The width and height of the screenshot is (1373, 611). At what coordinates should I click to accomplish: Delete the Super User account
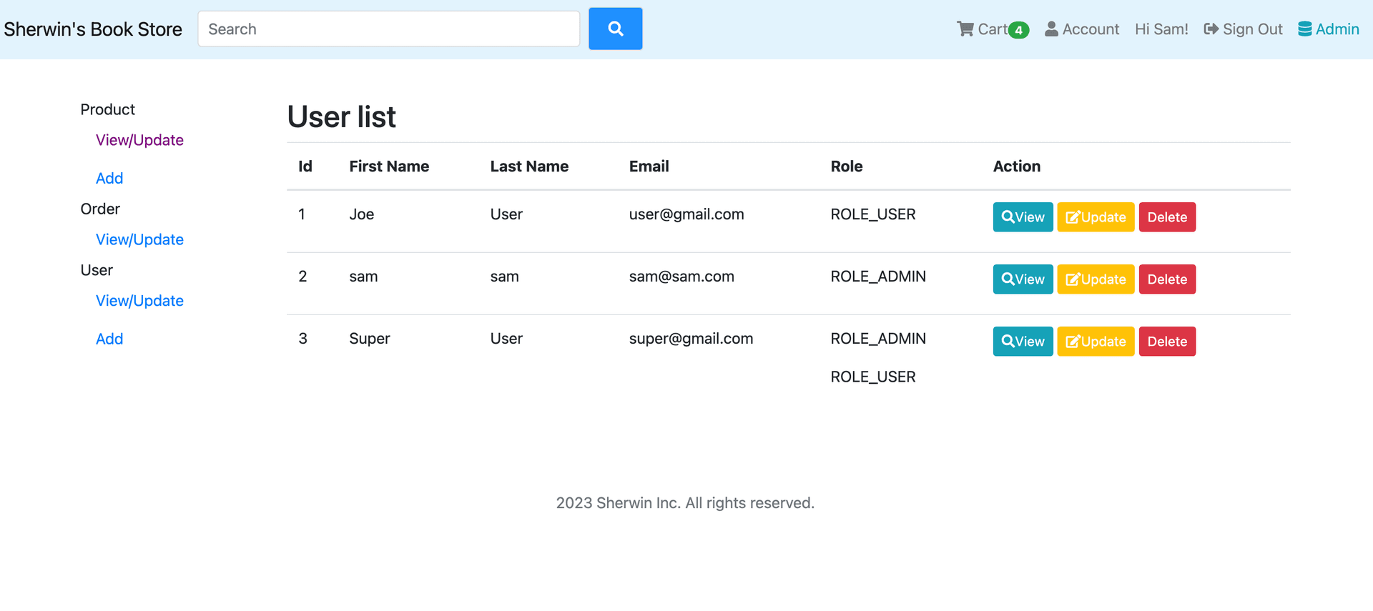(1167, 342)
